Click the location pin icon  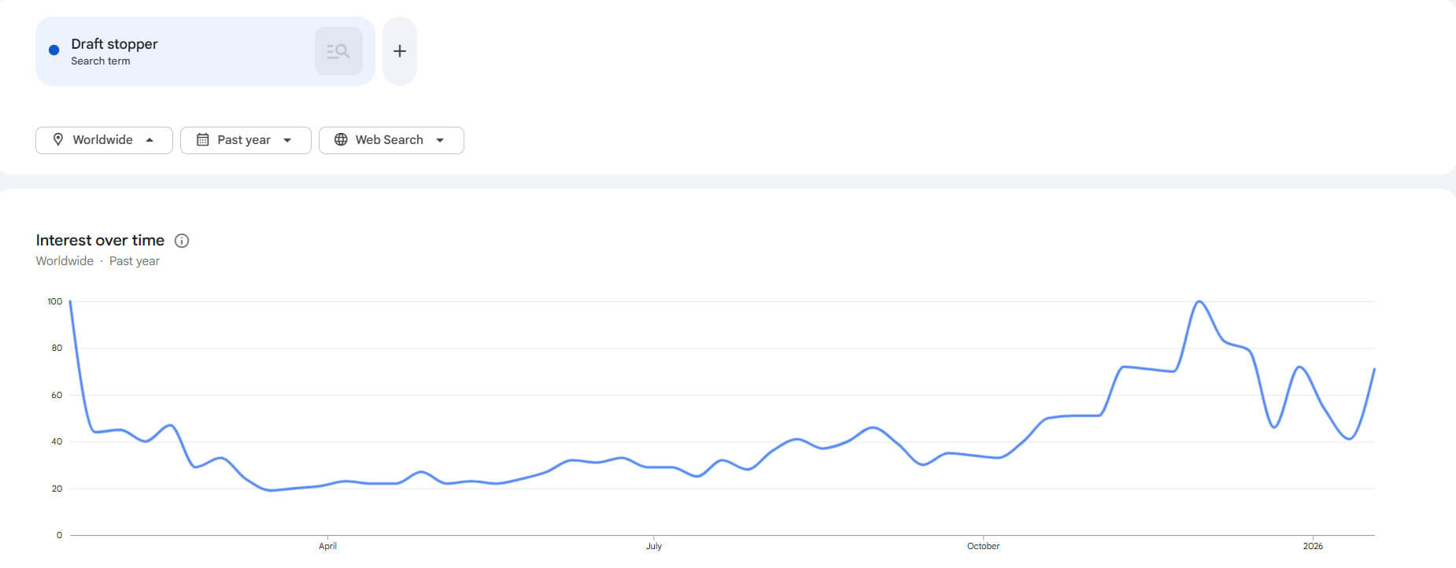point(57,139)
